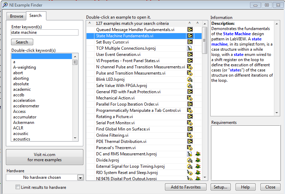Screen dimensions: 285x194
Task: Sort by second icon column caret in results header
Action: (197, 23)
